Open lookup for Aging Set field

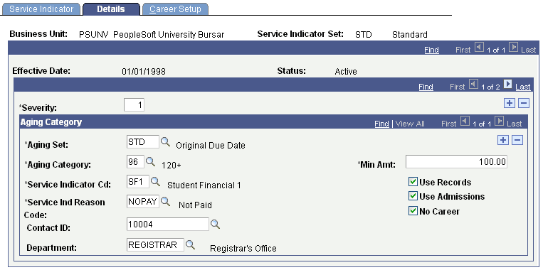(x=166, y=141)
